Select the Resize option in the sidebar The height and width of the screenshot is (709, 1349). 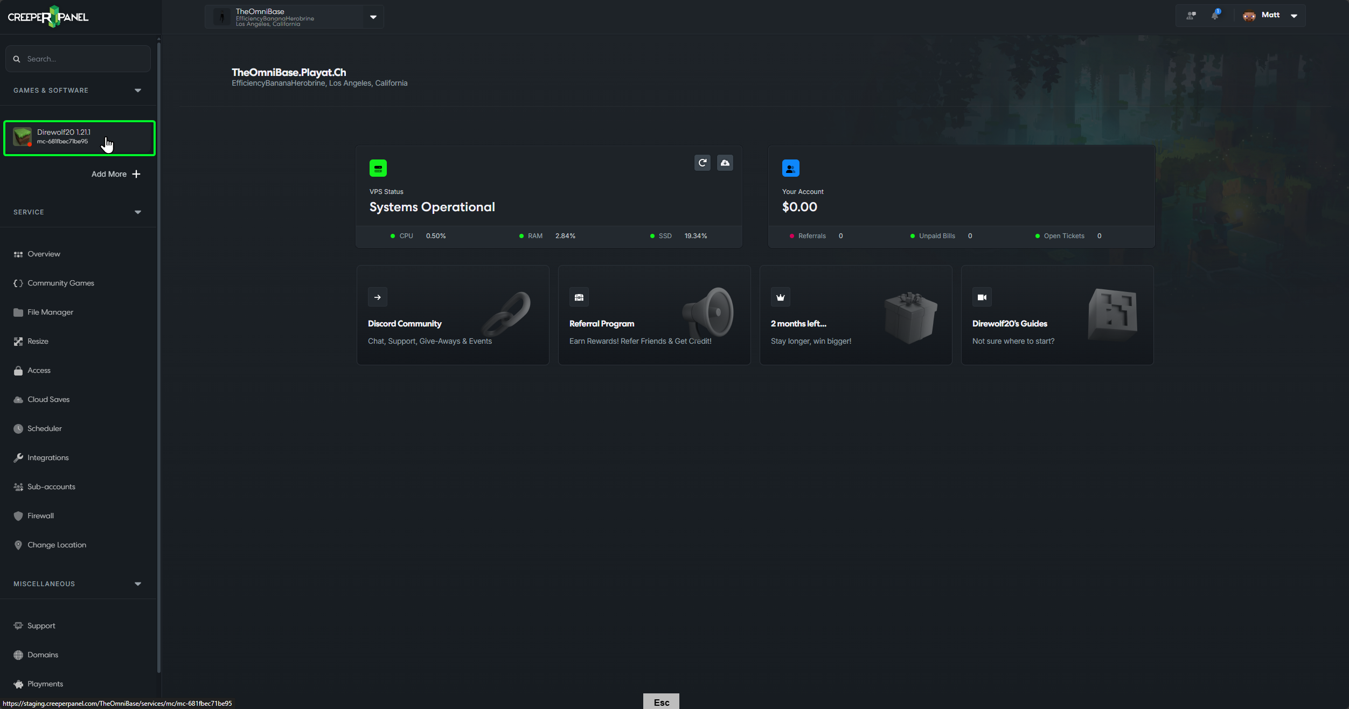pos(38,341)
